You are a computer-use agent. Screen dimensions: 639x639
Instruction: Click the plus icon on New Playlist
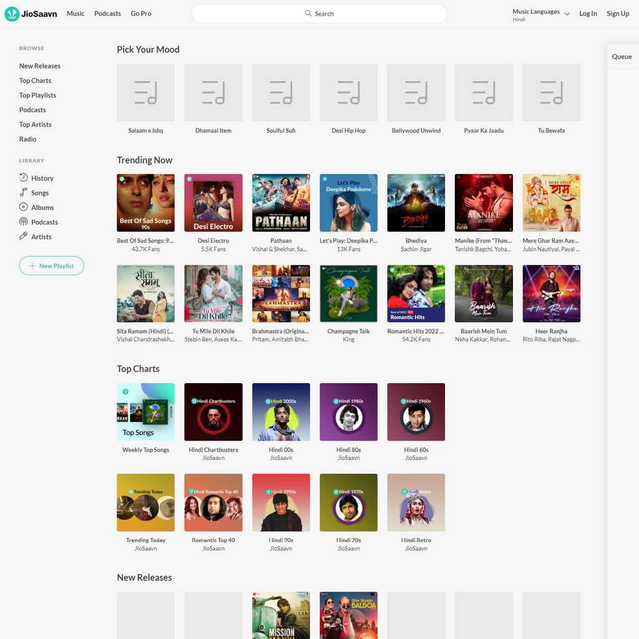pos(32,266)
